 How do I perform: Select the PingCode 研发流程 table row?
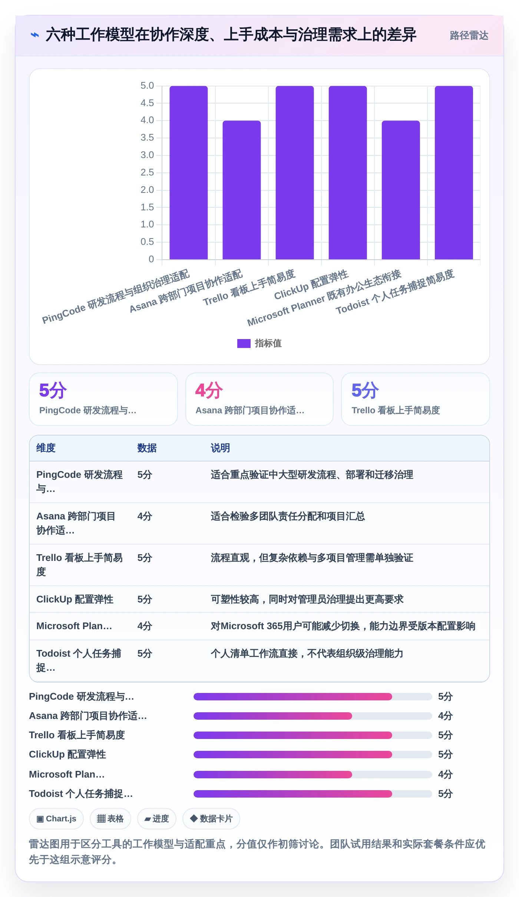pos(259,482)
